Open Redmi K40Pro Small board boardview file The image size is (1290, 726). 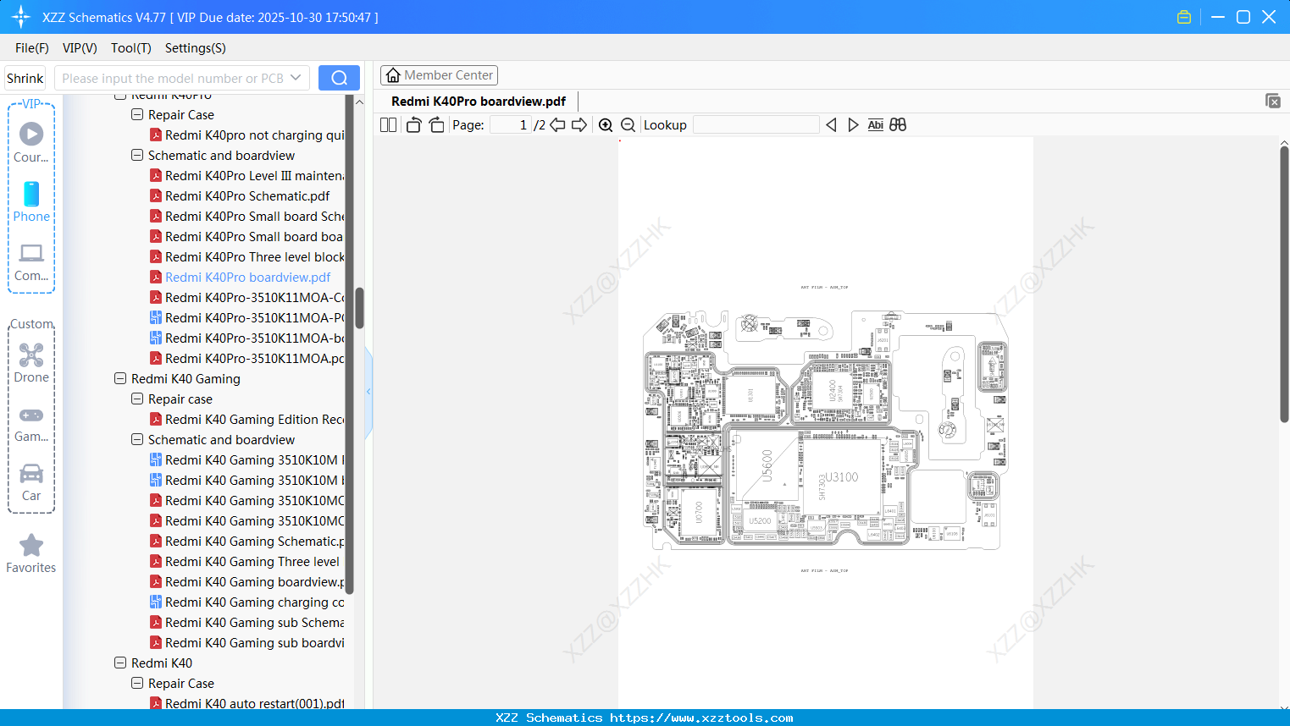click(x=247, y=237)
